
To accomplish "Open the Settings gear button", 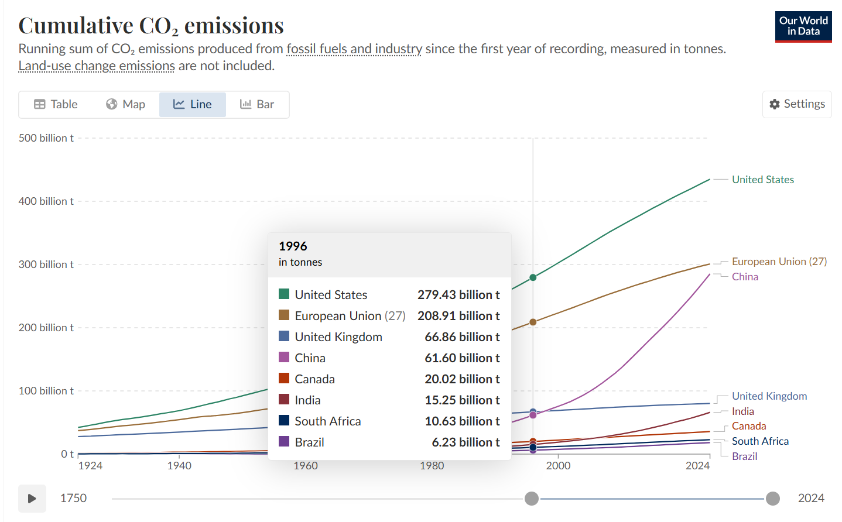I will (796, 104).
